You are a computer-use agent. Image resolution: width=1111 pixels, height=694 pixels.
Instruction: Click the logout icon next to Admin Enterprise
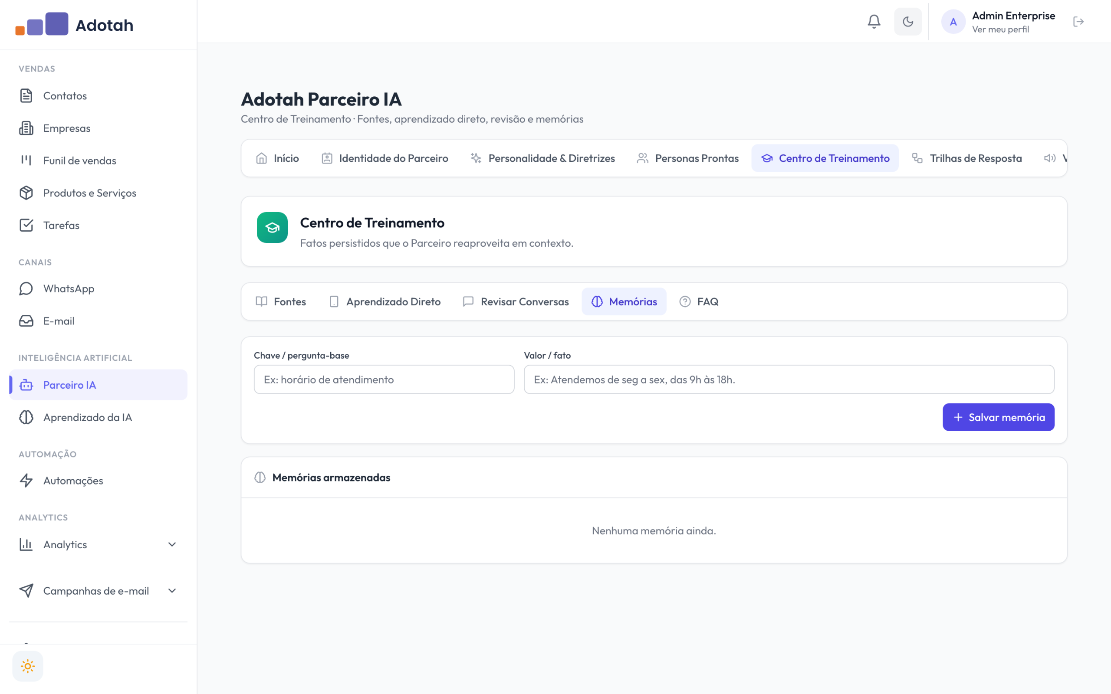click(1078, 22)
